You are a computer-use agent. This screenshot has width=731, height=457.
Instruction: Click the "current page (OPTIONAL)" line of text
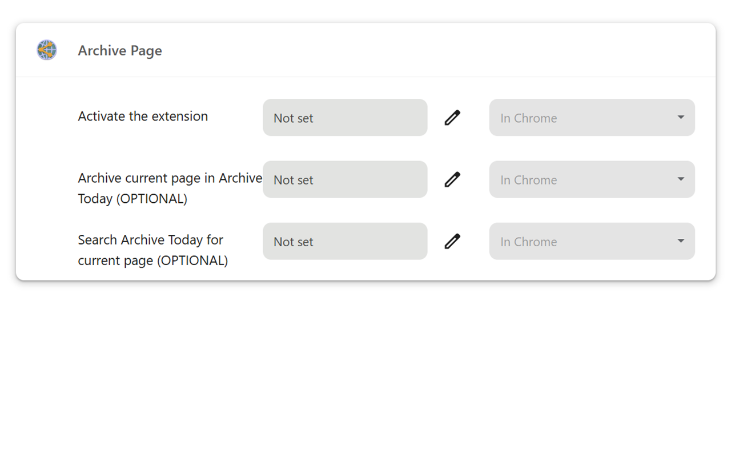pos(152,260)
